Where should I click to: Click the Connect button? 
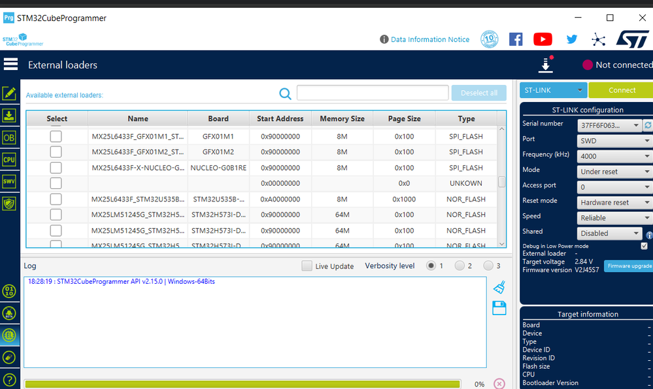[x=621, y=90]
